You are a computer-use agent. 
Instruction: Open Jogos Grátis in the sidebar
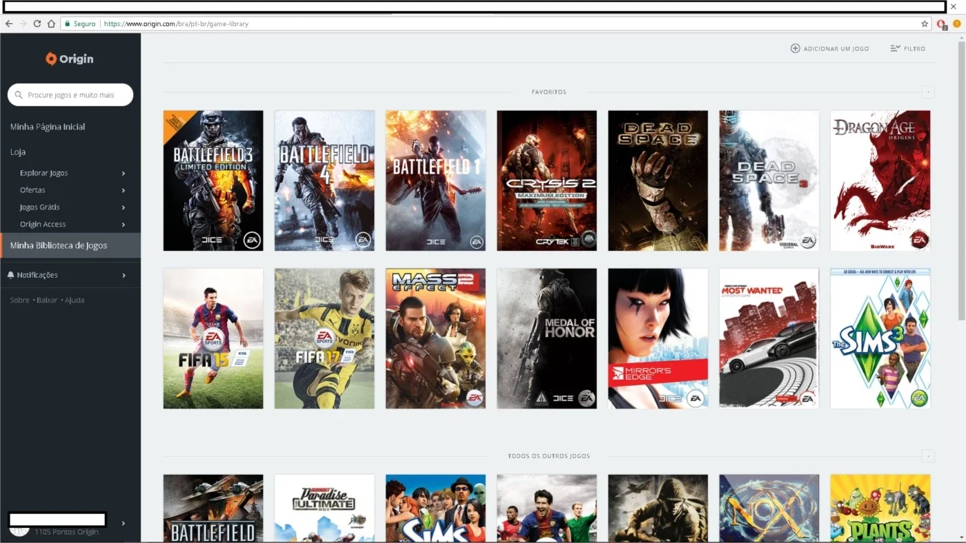pyautogui.click(x=40, y=207)
